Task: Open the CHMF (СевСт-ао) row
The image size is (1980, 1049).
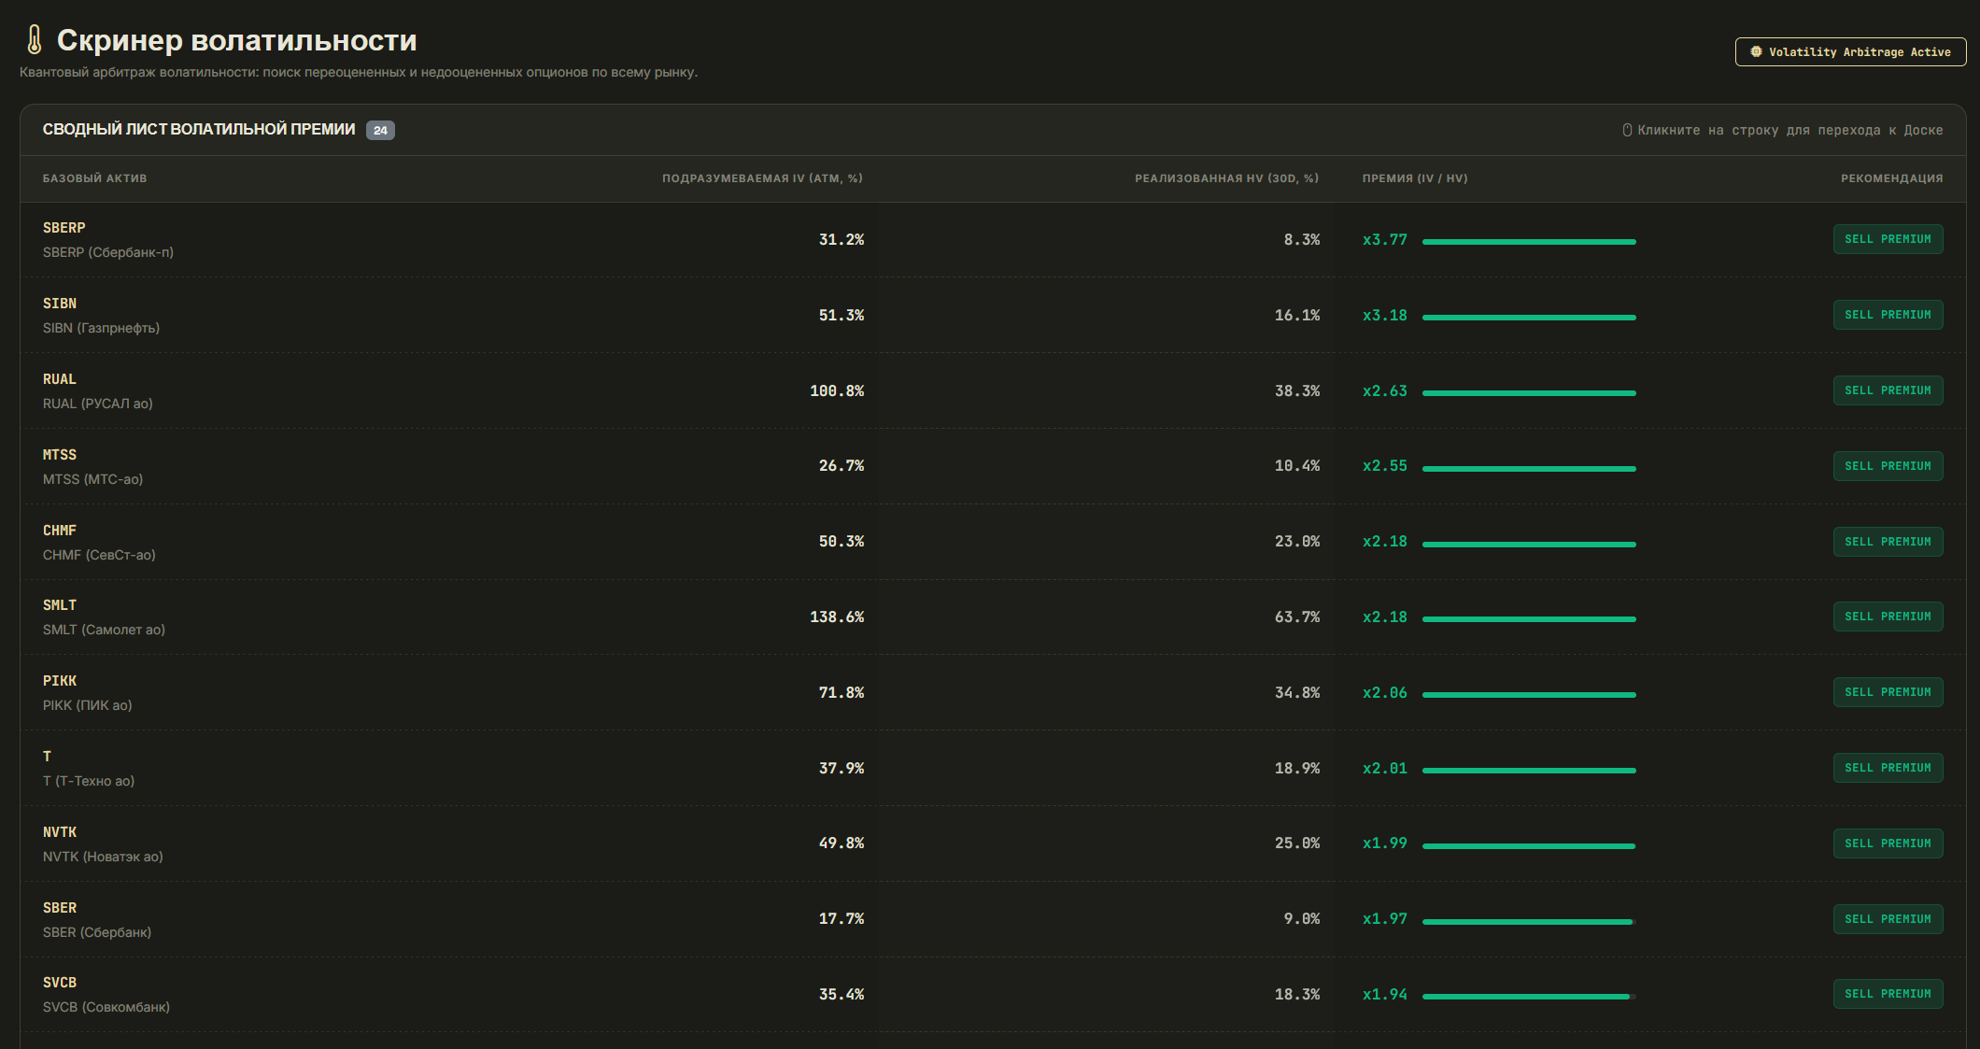Action: [993, 542]
